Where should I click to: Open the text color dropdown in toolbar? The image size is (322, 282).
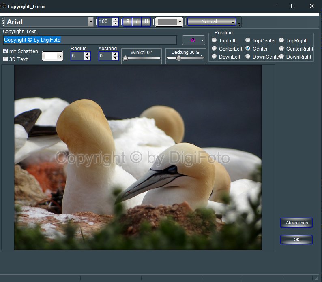point(180,22)
